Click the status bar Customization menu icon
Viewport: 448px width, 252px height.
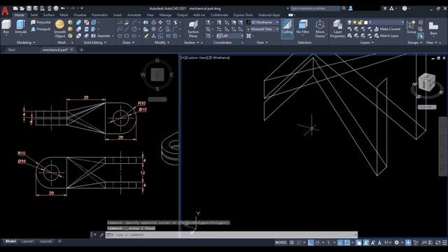point(445,243)
